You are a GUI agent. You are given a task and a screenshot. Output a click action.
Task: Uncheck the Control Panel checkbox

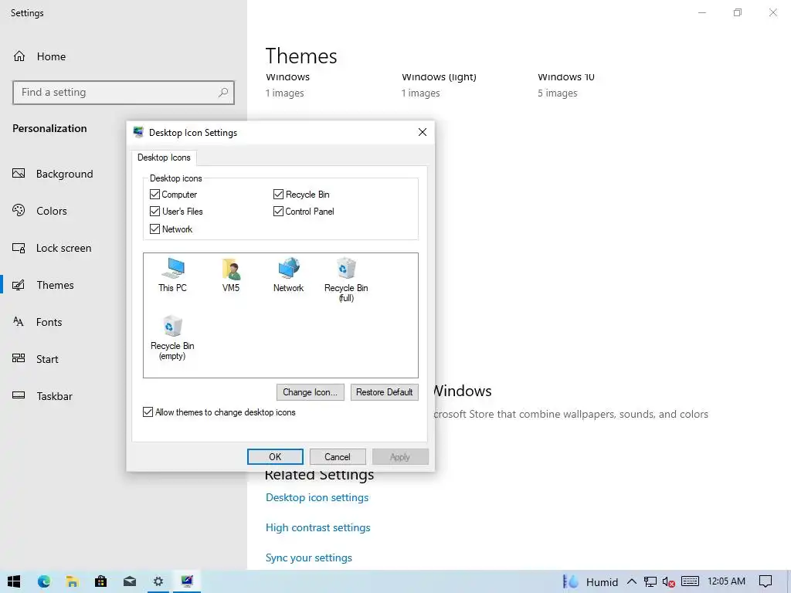278,212
